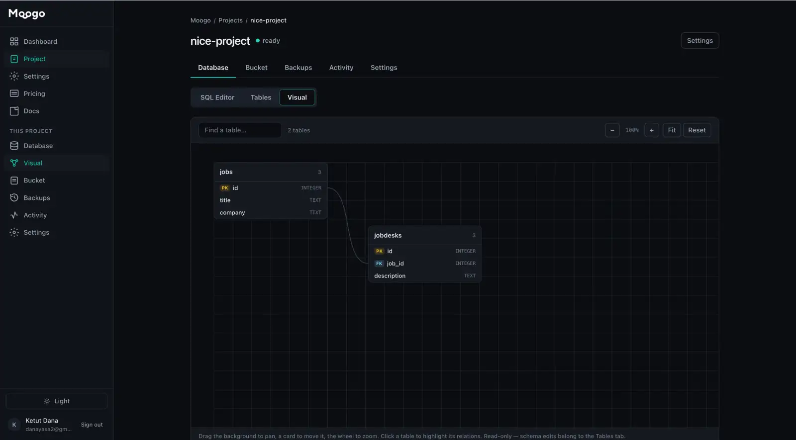This screenshot has height=440, width=796.
Task: Click the description column in jobdesks
Action: click(x=425, y=276)
